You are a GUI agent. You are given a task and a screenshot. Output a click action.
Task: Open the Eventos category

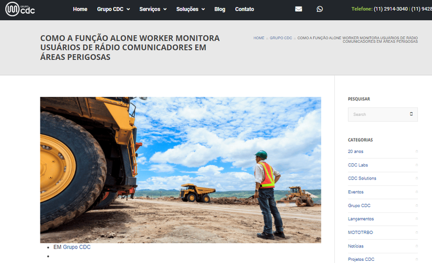point(356,192)
